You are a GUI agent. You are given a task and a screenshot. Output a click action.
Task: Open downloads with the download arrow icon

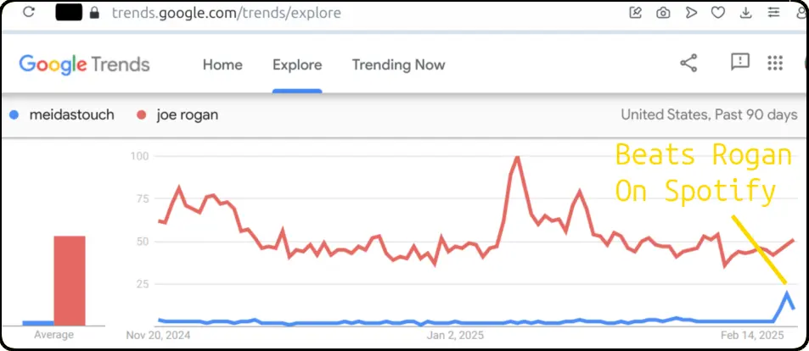click(x=745, y=13)
